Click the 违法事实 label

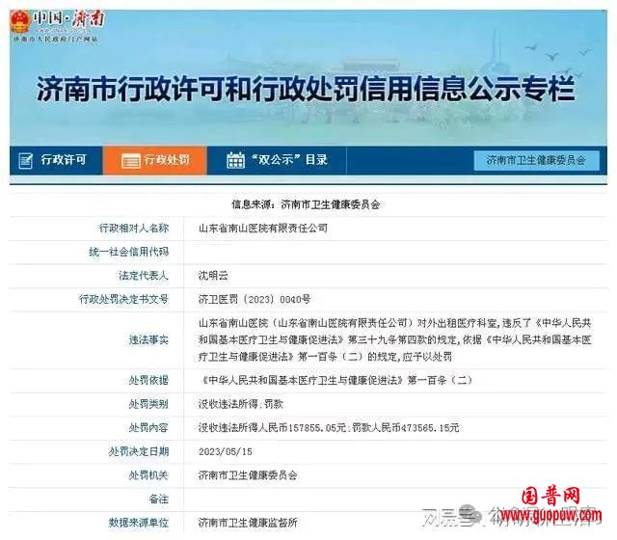(148, 340)
